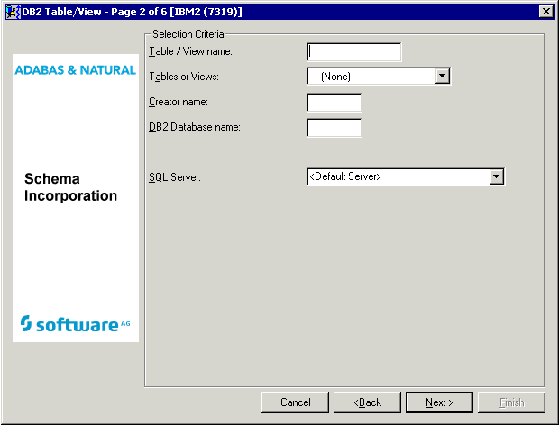This screenshot has width=559, height=425.
Task: Select the '- (None)' combo box field
Action: [x=371, y=77]
